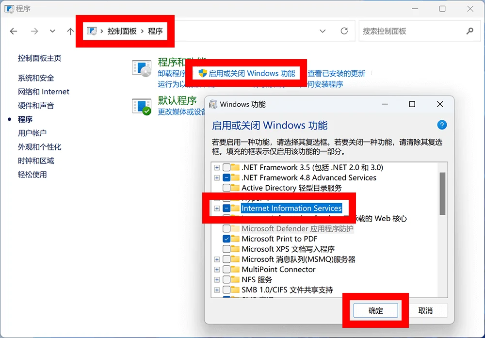
Task: Select 网络和 Internet sidebar category
Action: (44, 92)
